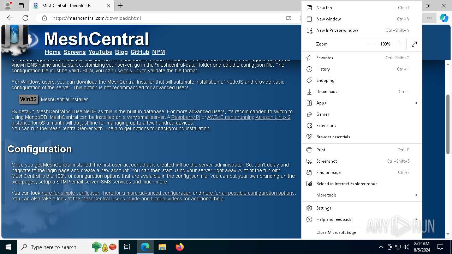Open Task View on taskbar

pyautogui.click(x=127, y=247)
